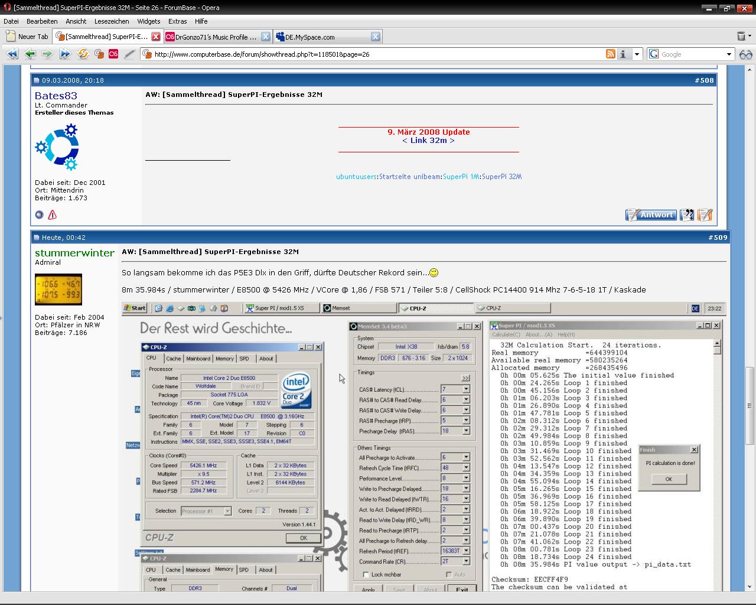Image resolution: width=756 pixels, height=605 pixels.
Task: Close the DrGonzo71 Music Profile tab
Action: [266, 37]
